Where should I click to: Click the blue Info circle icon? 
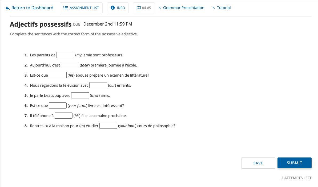[x=112, y=8]
